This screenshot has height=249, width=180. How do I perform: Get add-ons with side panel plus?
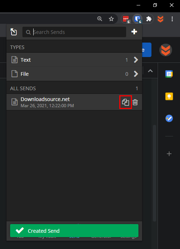(x=169, y=154)
